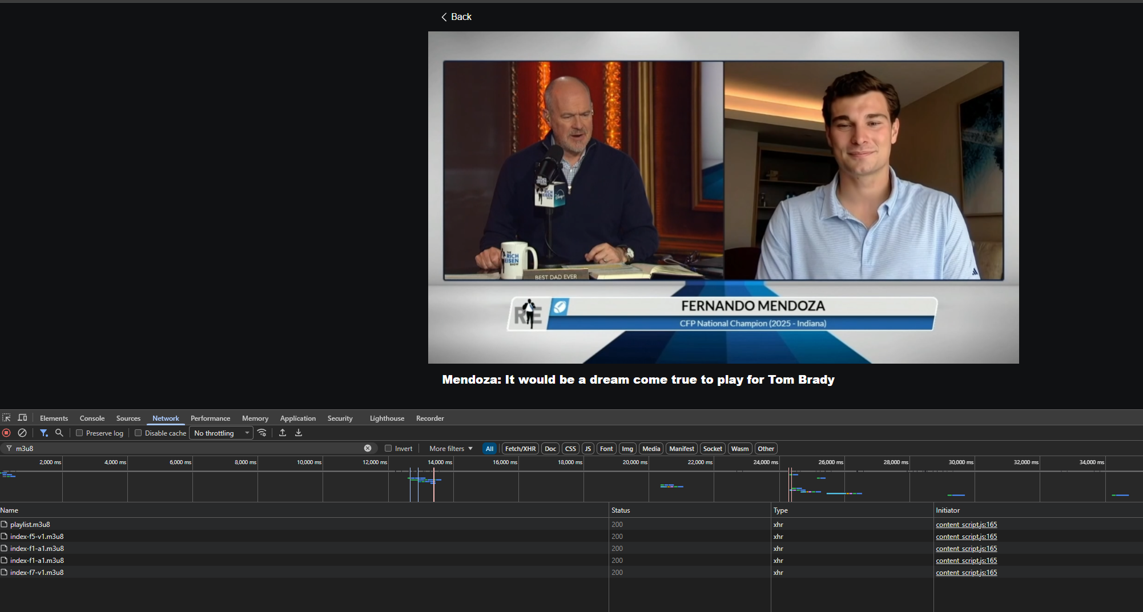The width and height of the screenshot is (1143, 612).
Task: Toggle the device toolbar icon
Action: click(x=22, y=418)
